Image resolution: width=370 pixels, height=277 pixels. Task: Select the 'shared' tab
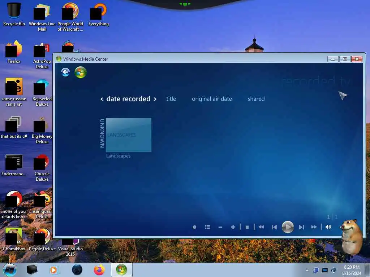256,99
